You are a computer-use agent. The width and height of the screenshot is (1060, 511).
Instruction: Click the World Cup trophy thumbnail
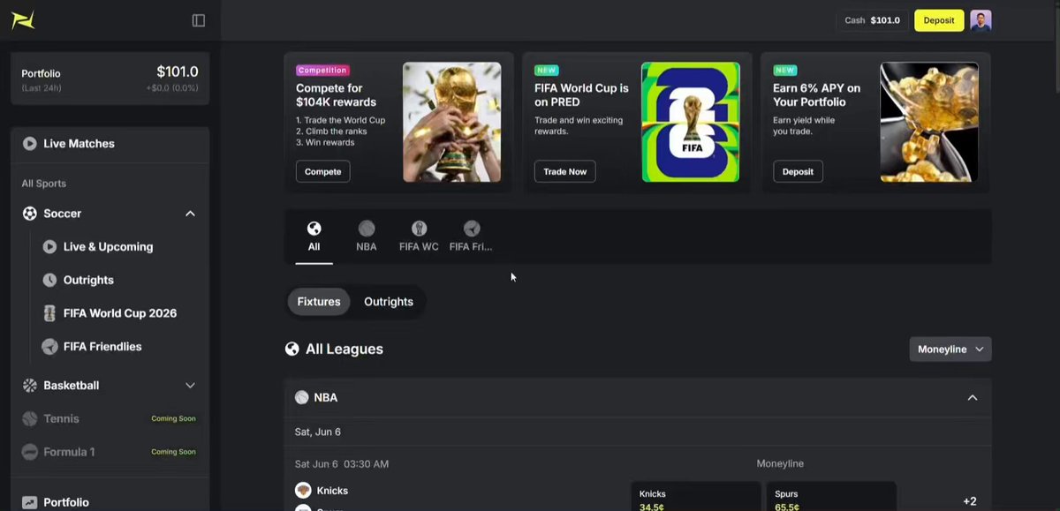452,122
